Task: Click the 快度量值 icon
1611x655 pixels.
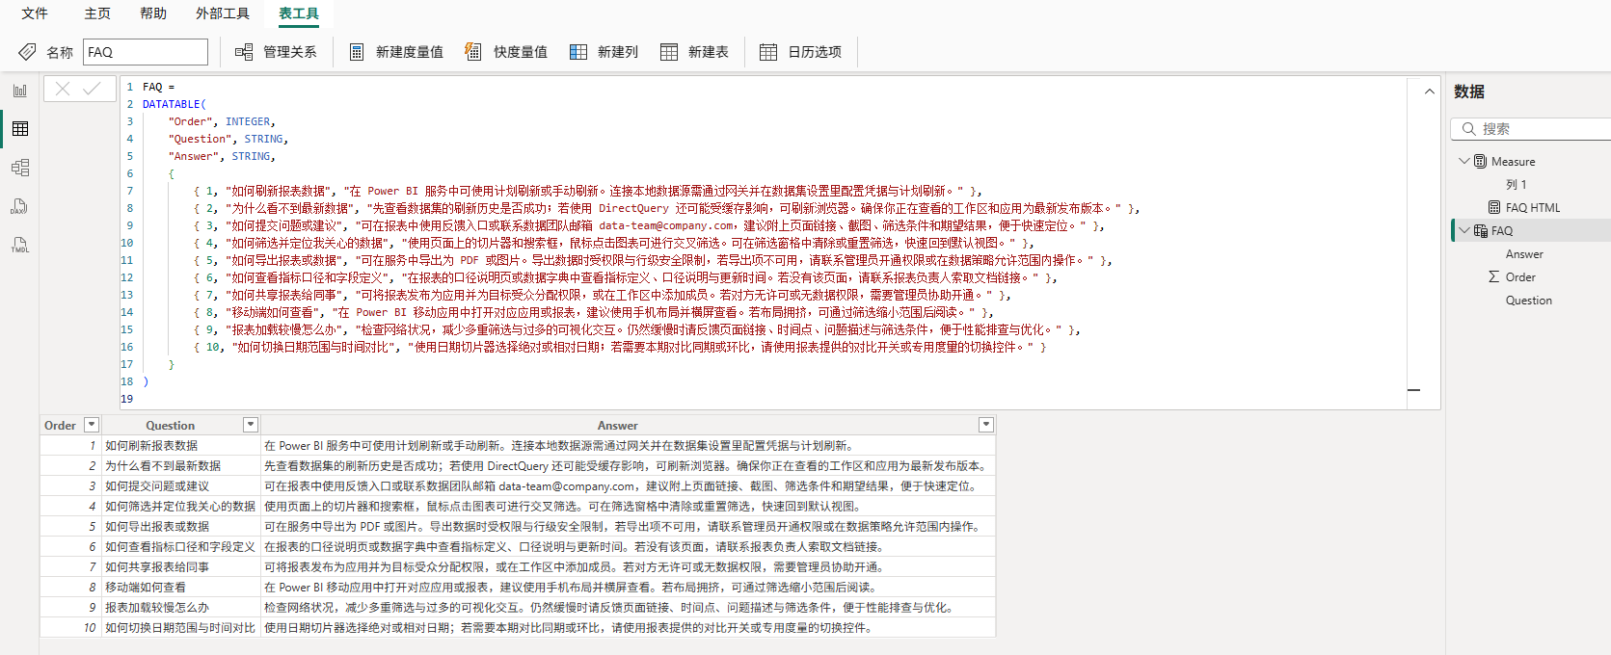Action: click(473, 52)
